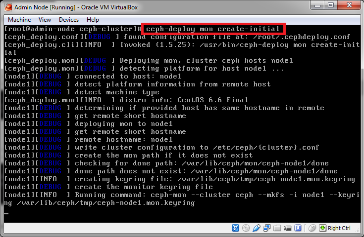Click 'Deploying mon, cluster ceph hosts node1' line
364x237 pixels.
pos(206,61)
